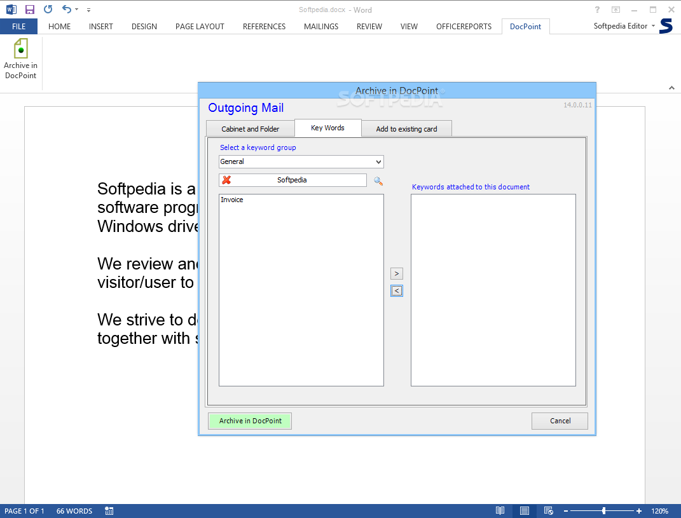Cancel the Archive in DocPoint dialog

(x=560, y=421)
